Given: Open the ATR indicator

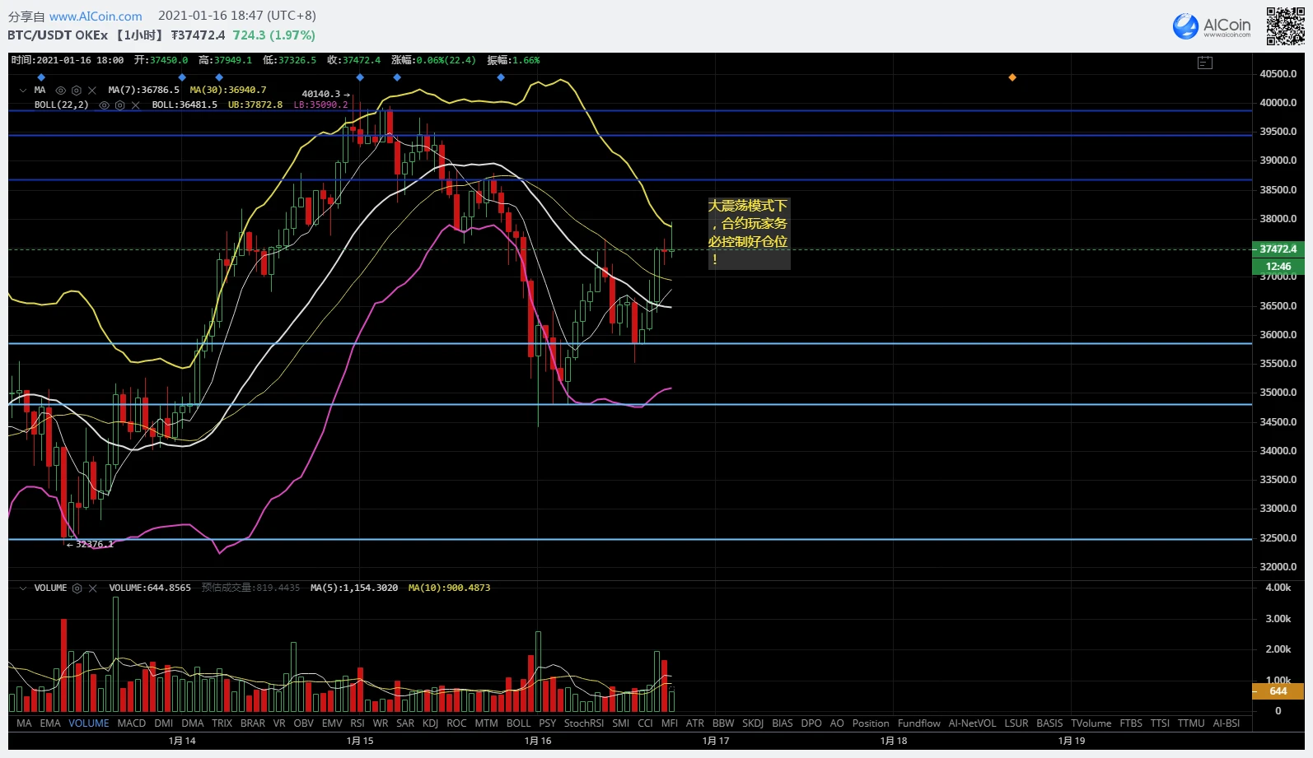Looking at the screenshot, I should click(695, 723).
